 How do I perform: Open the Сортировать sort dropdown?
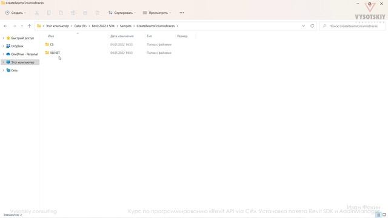[x=122, y=13]
